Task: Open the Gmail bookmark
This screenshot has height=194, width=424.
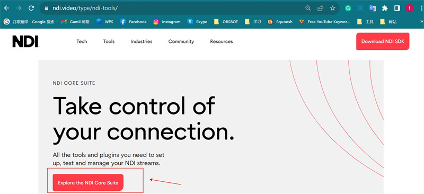Action: point(75,22)
